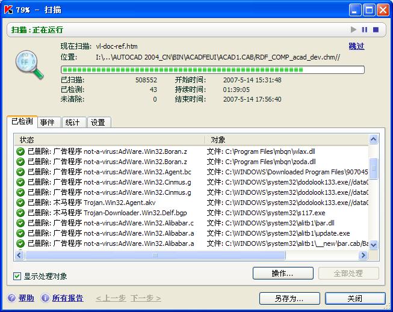
Task: Click the duration value 01:39:05
Action: pyautogui.click(x=236, y=90)
